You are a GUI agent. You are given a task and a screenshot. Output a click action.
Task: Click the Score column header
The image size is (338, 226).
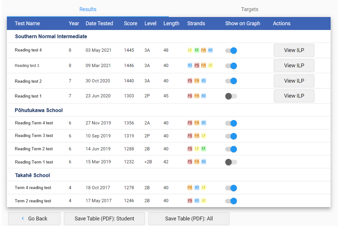131,23
